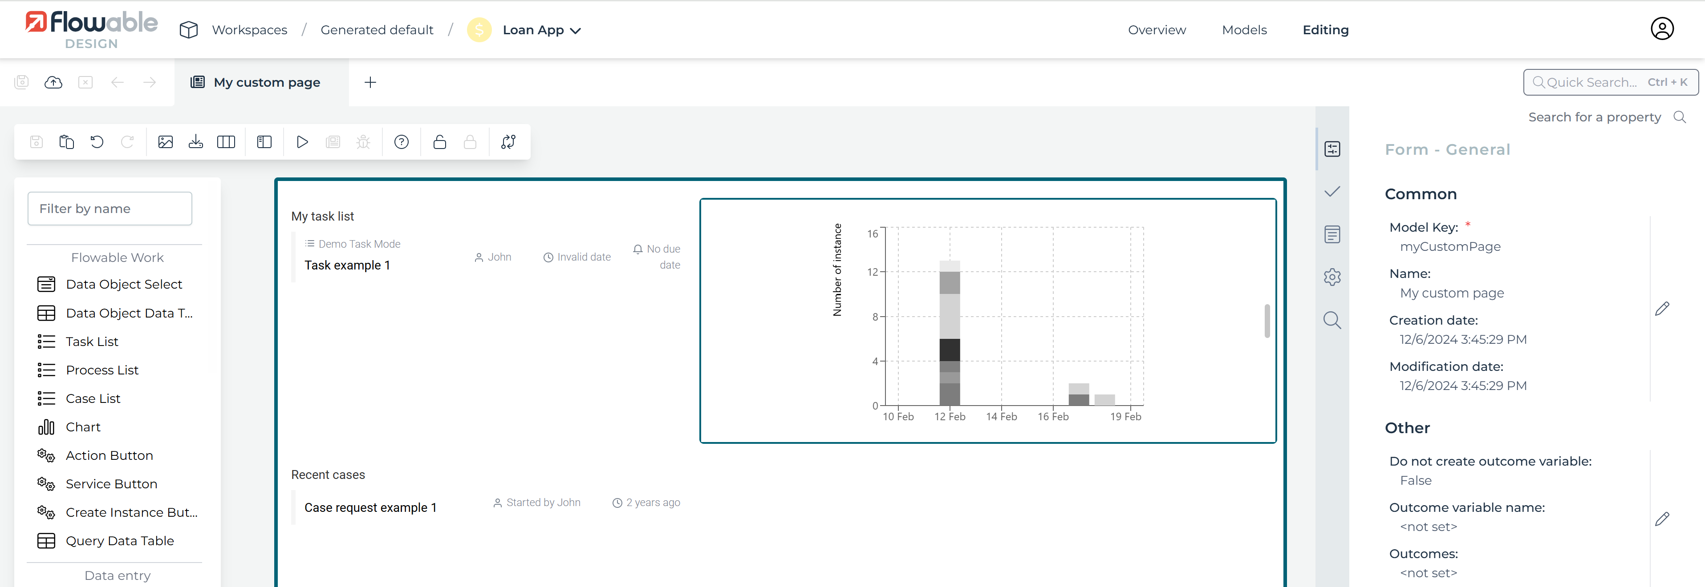The image size is (1705, 587).
Task: Click the play preview icon
Action: click(302, 141)
